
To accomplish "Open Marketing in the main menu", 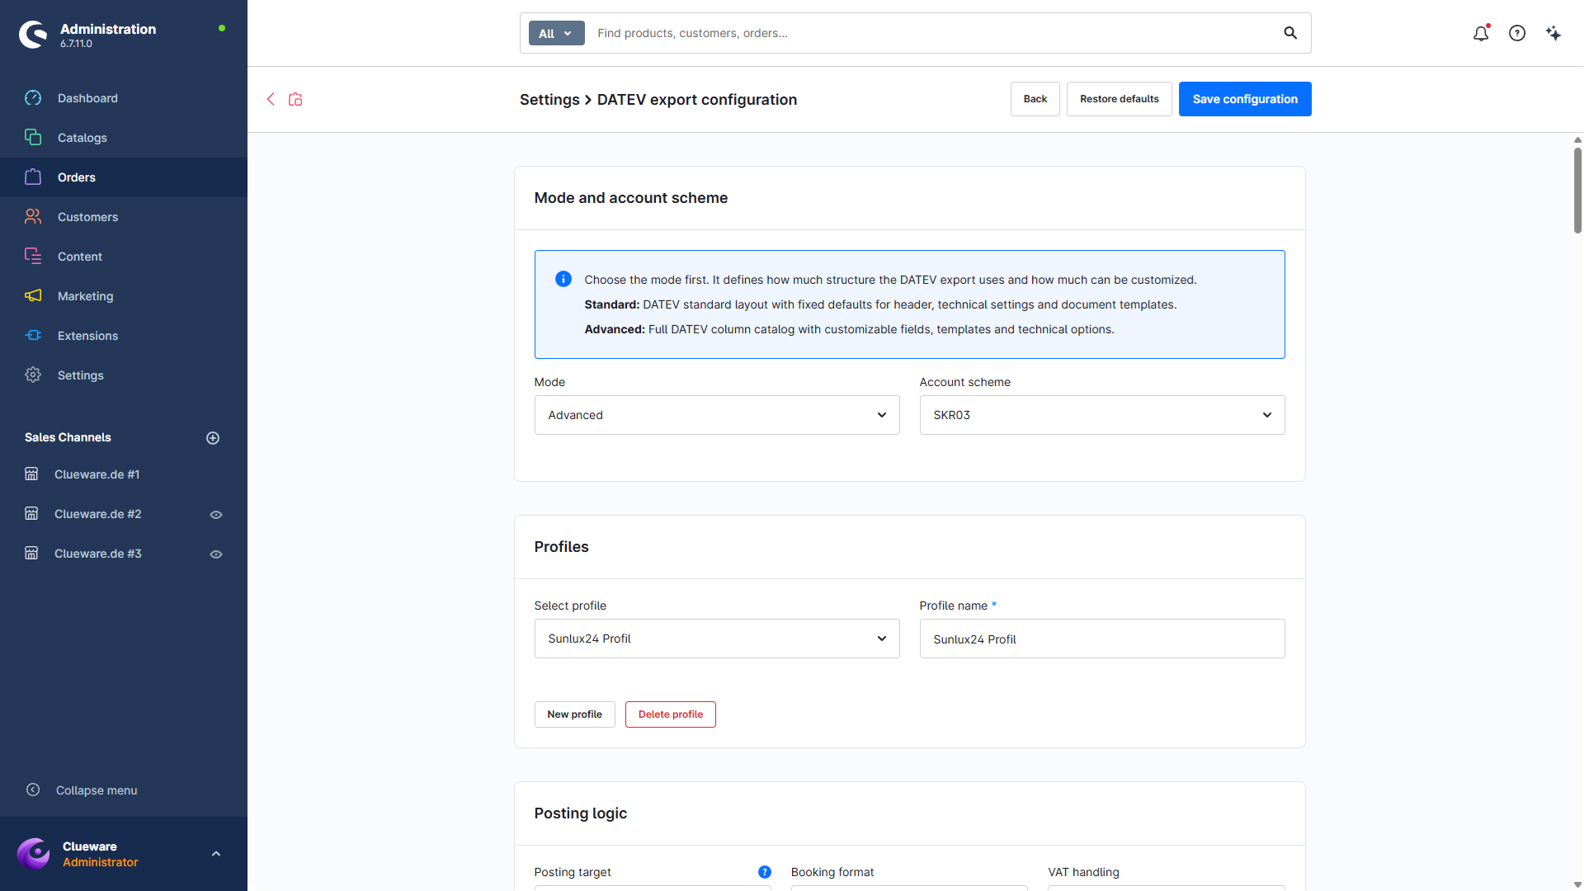I will tap(86, 296).
